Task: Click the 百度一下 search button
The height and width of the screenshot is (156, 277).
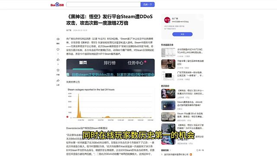Action: [148, 5]
